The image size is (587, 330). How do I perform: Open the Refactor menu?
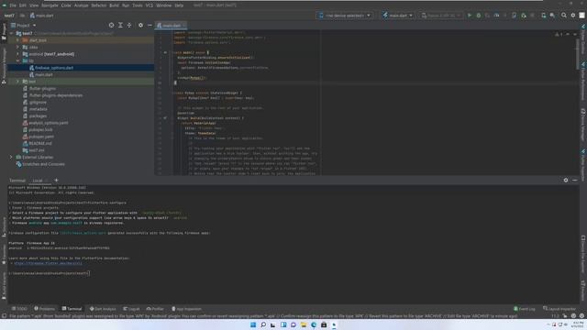tap(99, 5)
